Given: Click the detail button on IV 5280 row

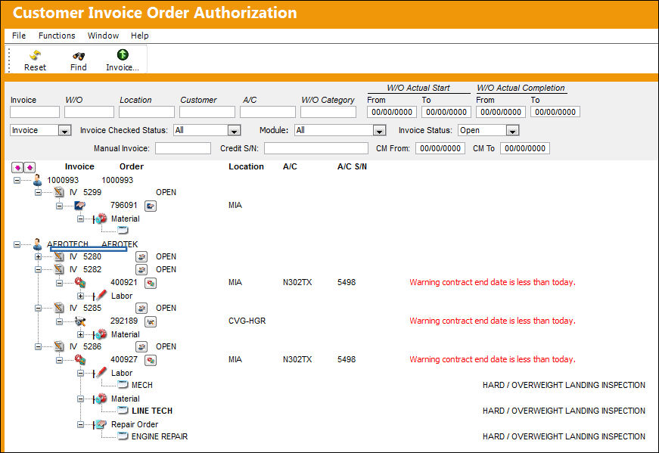Looking at the screenshot, I should click(x=141, y=257).
